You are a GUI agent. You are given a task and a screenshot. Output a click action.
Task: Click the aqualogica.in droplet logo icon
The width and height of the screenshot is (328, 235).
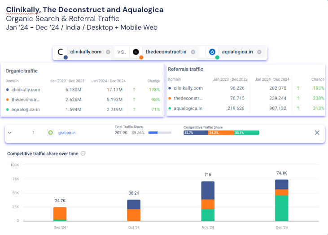(212, 52)
